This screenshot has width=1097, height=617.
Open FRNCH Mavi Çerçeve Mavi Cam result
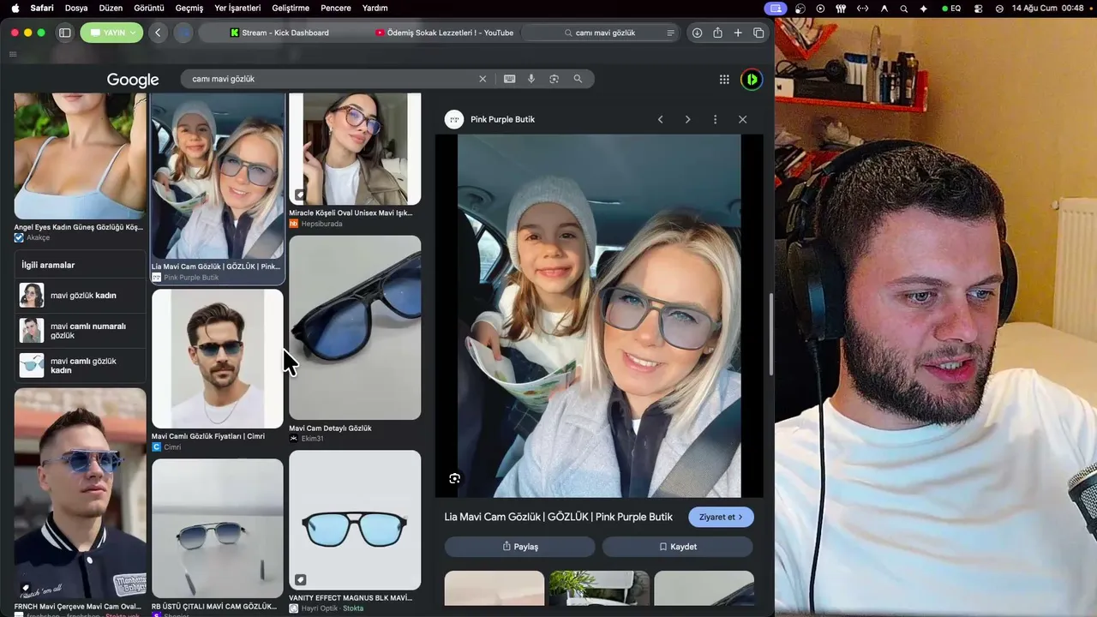[80, 502]
